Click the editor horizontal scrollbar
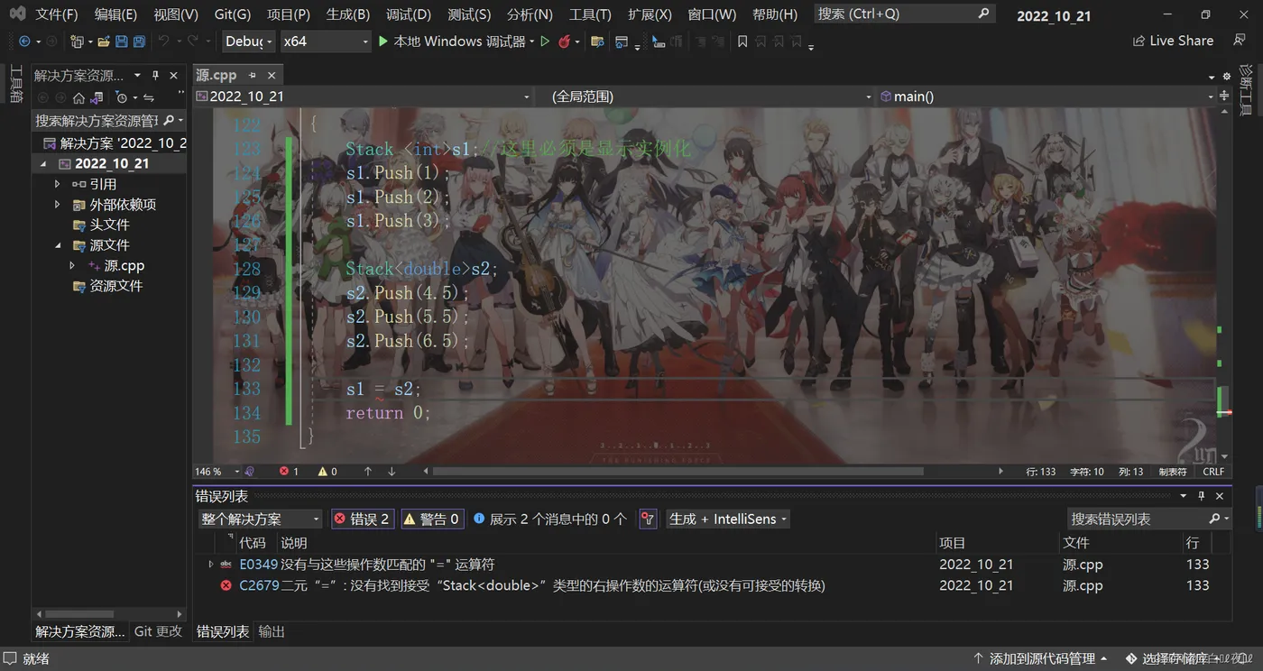 click(678, 472)
